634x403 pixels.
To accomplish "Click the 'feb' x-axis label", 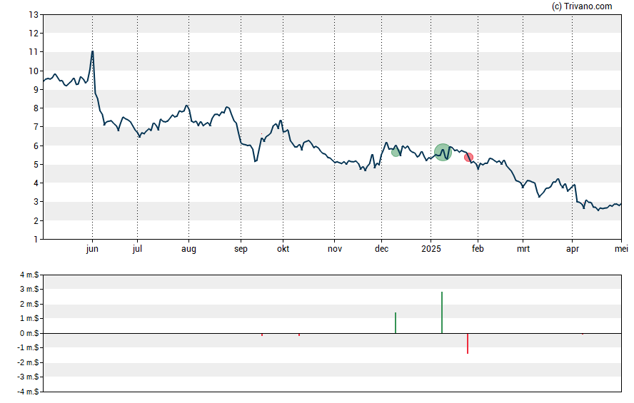I will click(x=478, y=249).
